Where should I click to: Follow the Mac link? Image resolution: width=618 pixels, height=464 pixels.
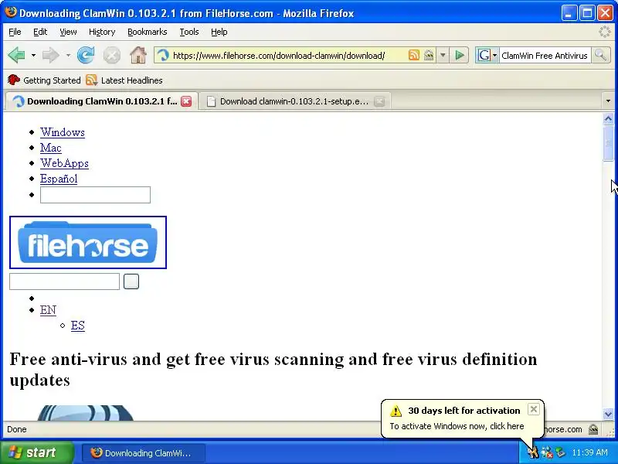(50, 148)
